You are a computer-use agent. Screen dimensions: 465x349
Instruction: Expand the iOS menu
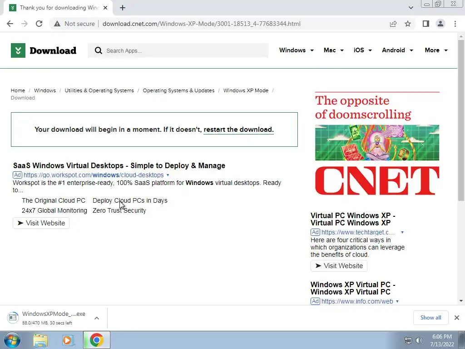click(362, 50)
